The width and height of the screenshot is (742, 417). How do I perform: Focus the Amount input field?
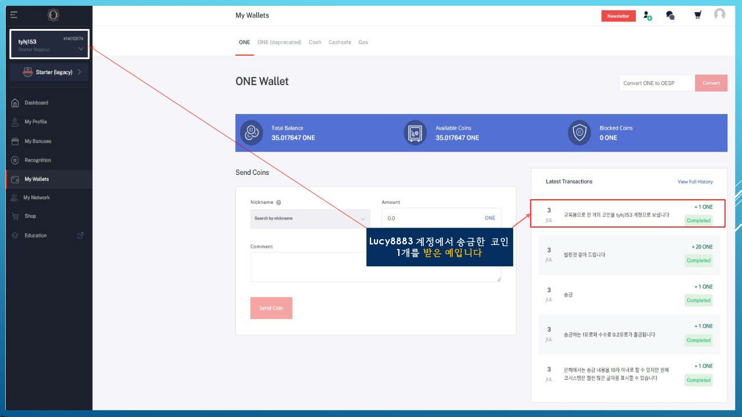[x=441, y=218]
